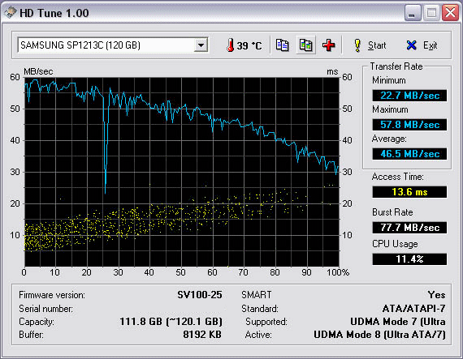Maximize the HD Tune window
463x359 pixels.
[x=431, y=13]
